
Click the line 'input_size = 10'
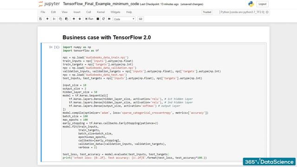click(x=74, y=85)
